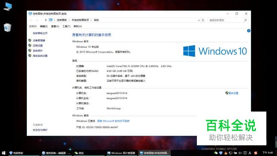Open This PC desktop icon

(x=8, y=6)
